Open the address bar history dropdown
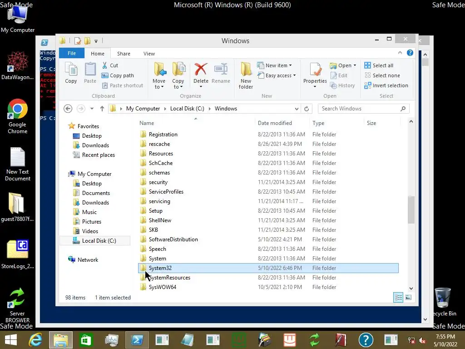The width and height of the screenshot is (465, 349). tap(297, 109)
